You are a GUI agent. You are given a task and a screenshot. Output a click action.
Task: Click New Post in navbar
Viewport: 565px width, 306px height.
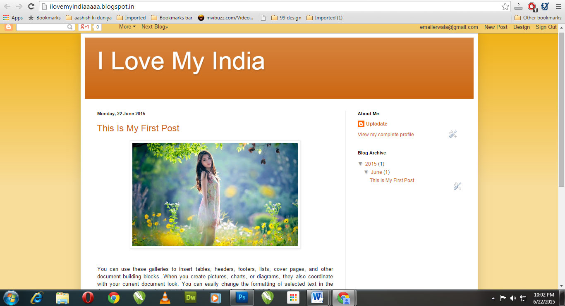click(x=496, y=27)
